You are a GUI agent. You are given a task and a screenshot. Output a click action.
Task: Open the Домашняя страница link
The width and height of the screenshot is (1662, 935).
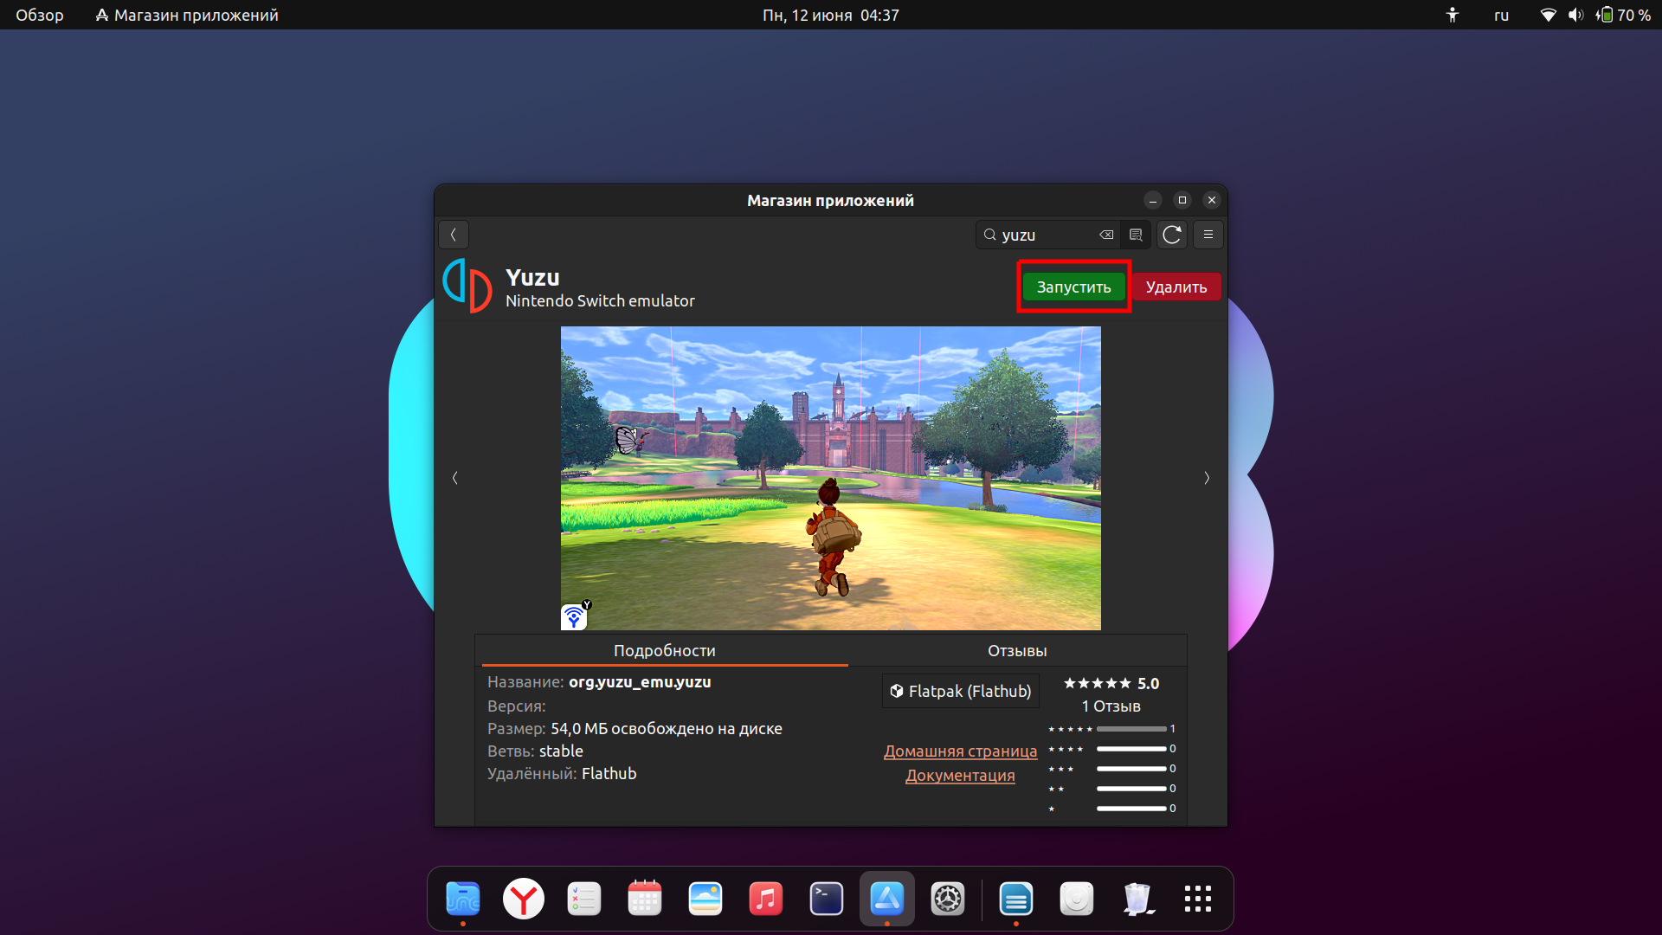click(x=960, y=751)
